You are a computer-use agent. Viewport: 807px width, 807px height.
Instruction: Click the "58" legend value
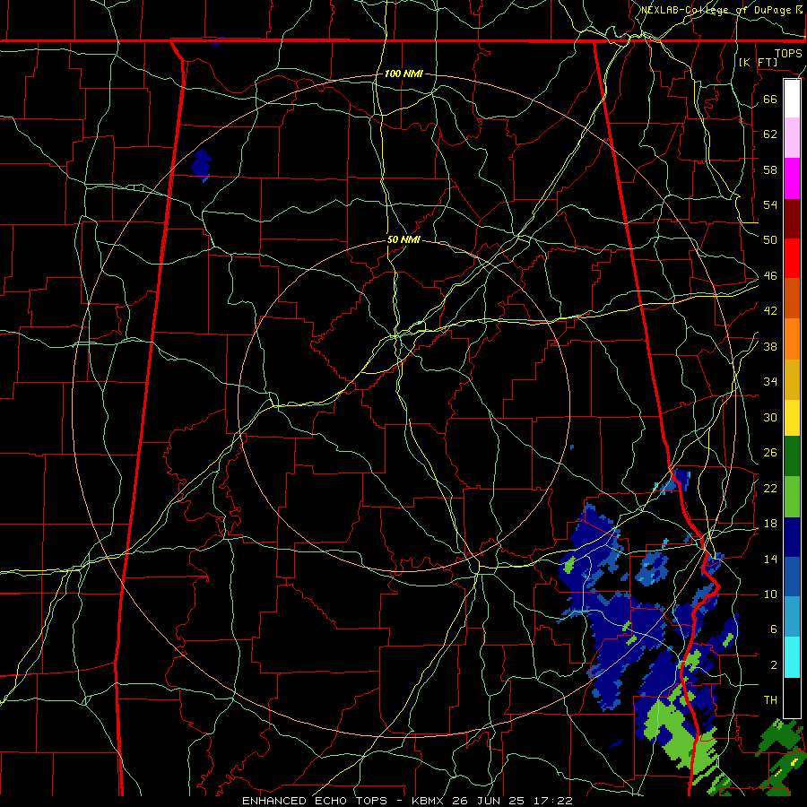click(x=770, y=169)
